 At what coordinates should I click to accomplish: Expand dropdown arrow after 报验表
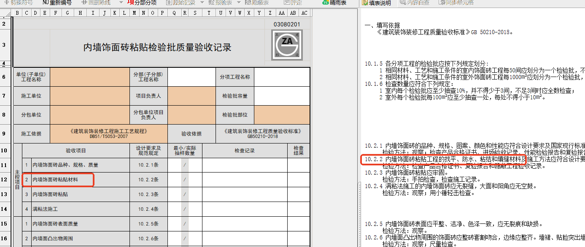238,3
